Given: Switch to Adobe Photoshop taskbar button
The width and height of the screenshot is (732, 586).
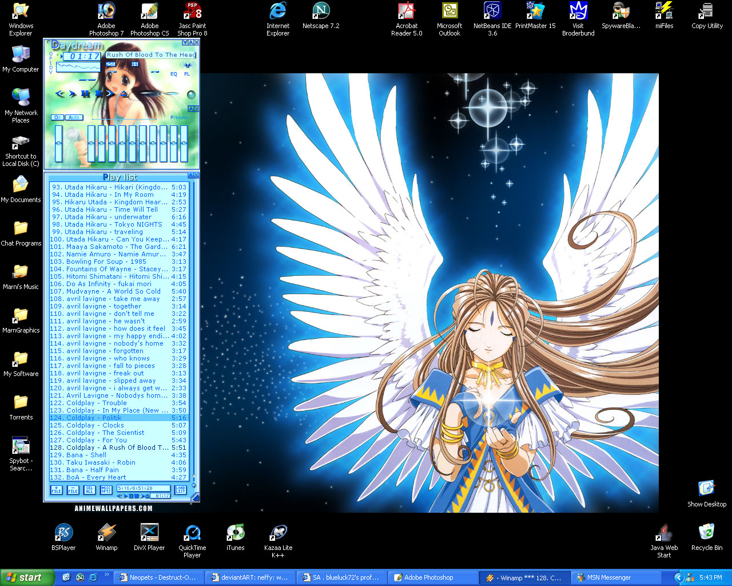Looking at the screenshot, I should [x=432, y=577].
